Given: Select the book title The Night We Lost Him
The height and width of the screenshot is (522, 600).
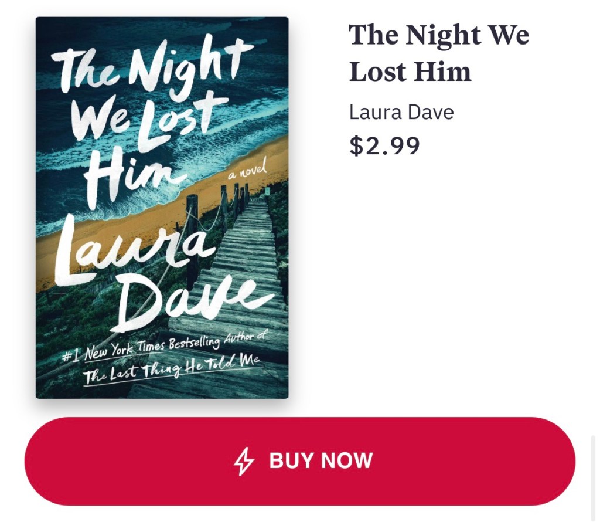Looking at the screenshot, I should [x=439, y=53].
